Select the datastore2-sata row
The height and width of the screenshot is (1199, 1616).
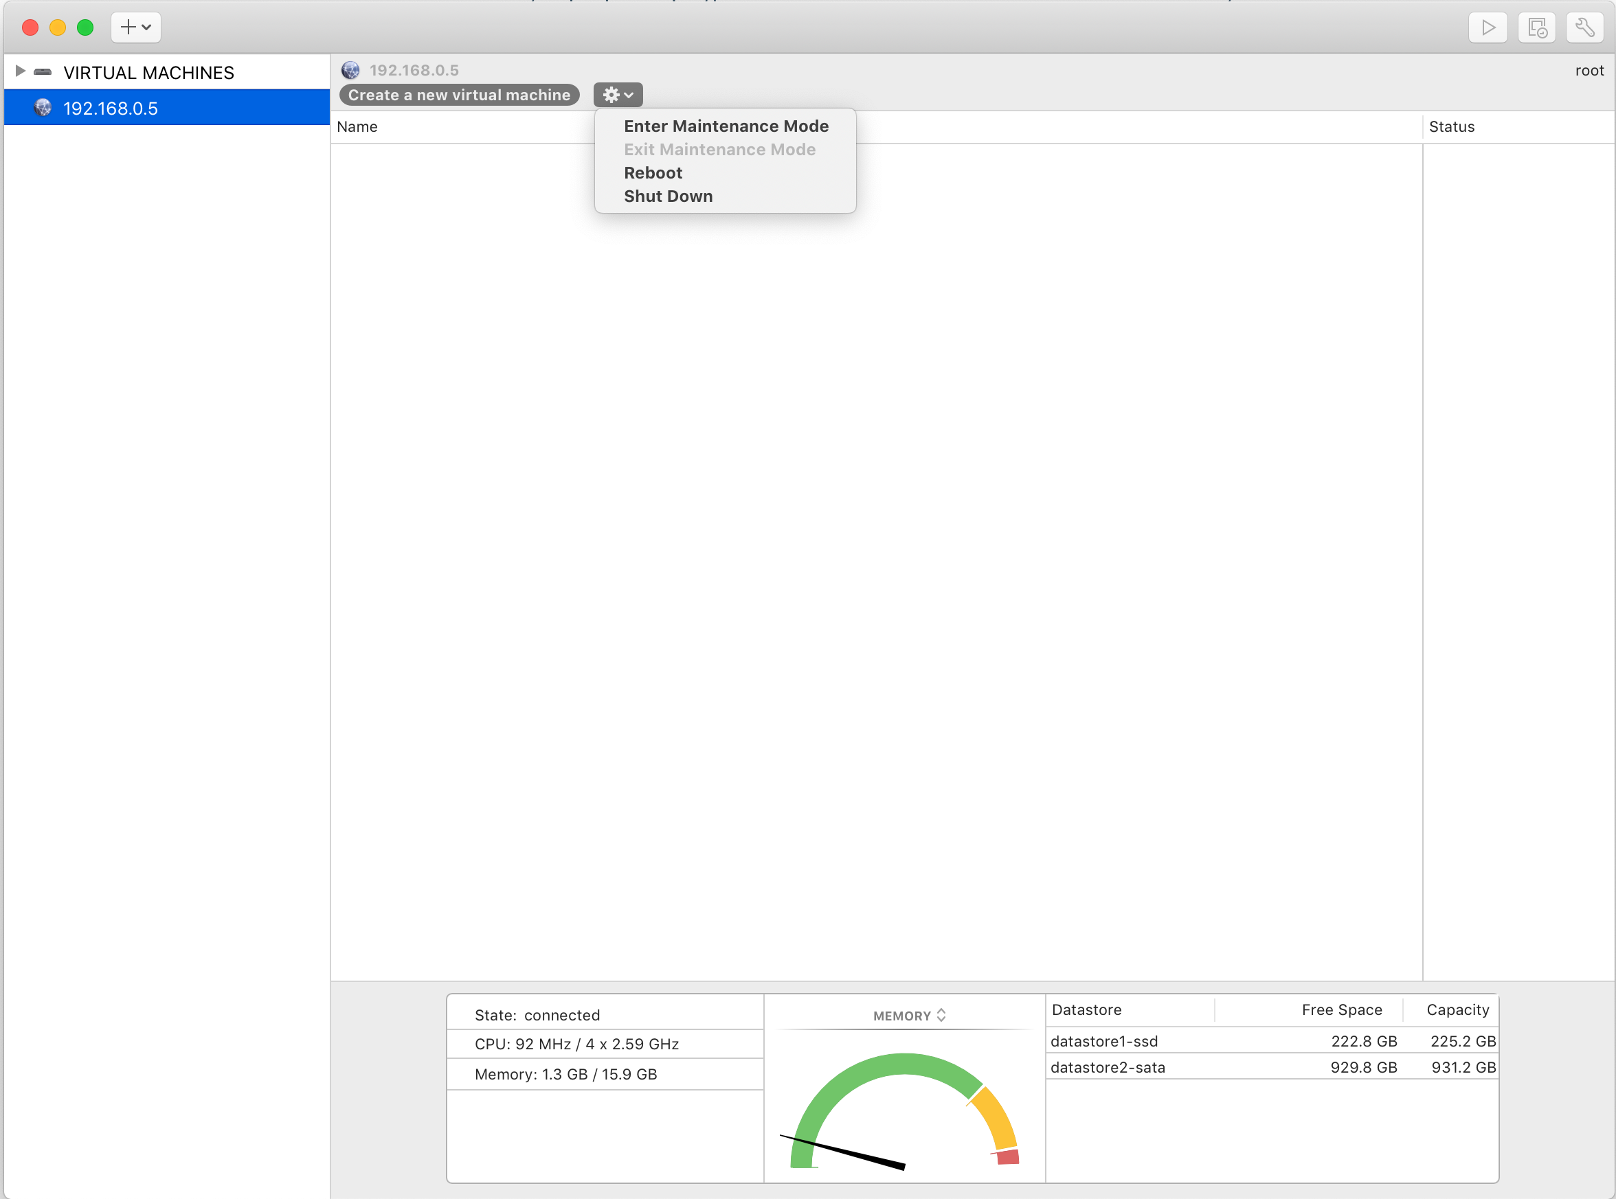click(x=1107, y=1067)
